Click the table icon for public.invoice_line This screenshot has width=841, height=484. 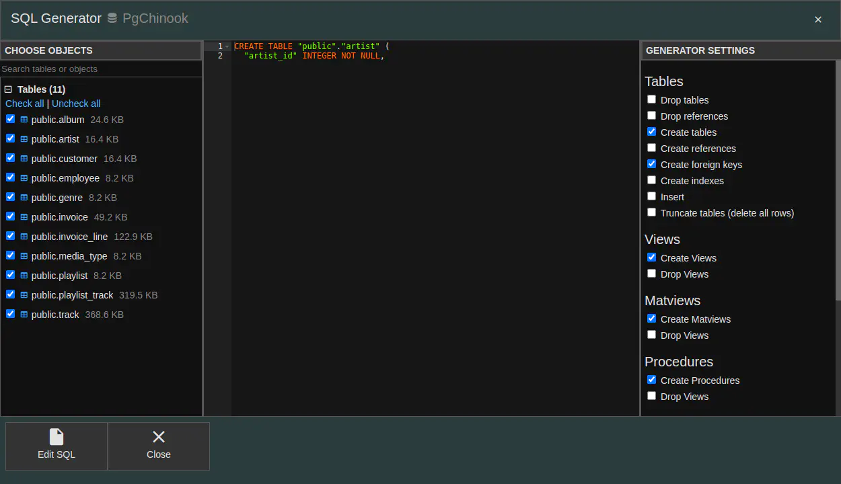pos(24,237)
